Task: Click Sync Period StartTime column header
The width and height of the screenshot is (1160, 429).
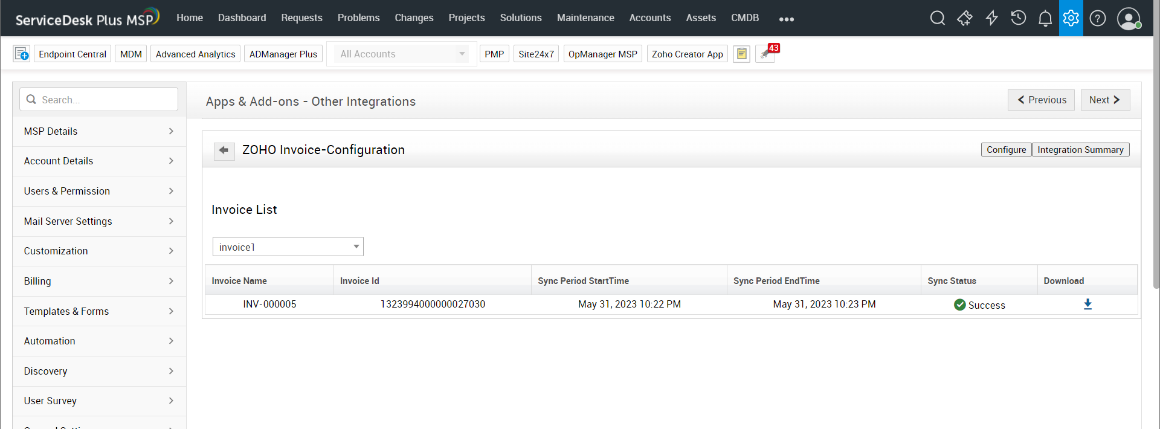Action: [x=629, y=280]
